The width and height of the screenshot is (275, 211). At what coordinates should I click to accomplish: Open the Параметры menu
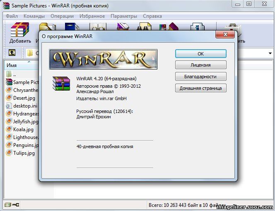point(123,16)
